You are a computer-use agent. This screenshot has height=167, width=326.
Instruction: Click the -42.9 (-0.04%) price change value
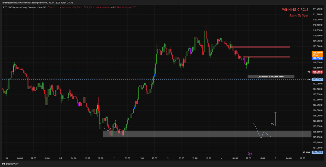[103, 8]
